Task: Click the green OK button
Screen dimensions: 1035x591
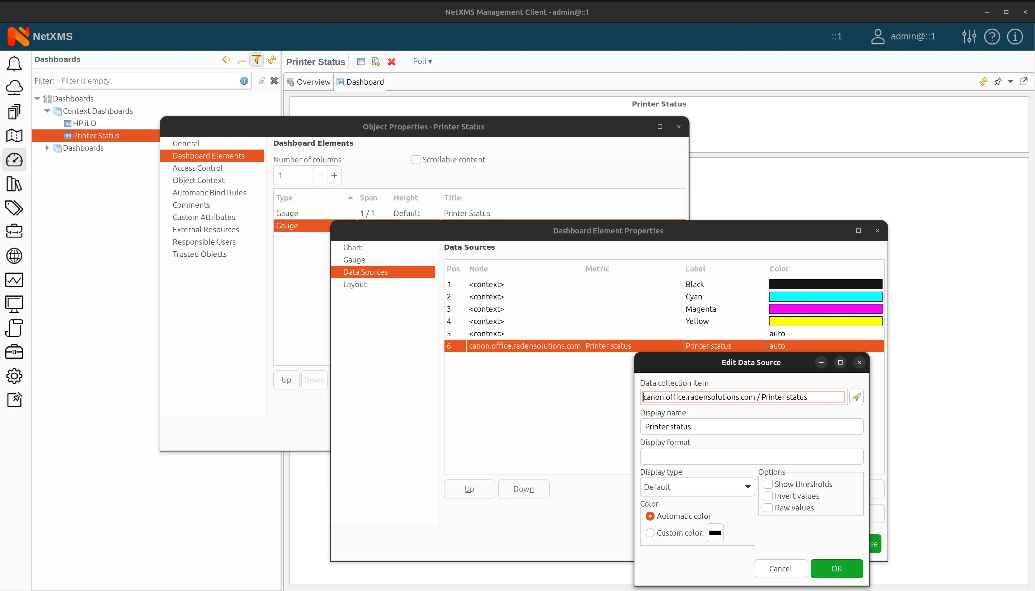Action: point(836,568)
